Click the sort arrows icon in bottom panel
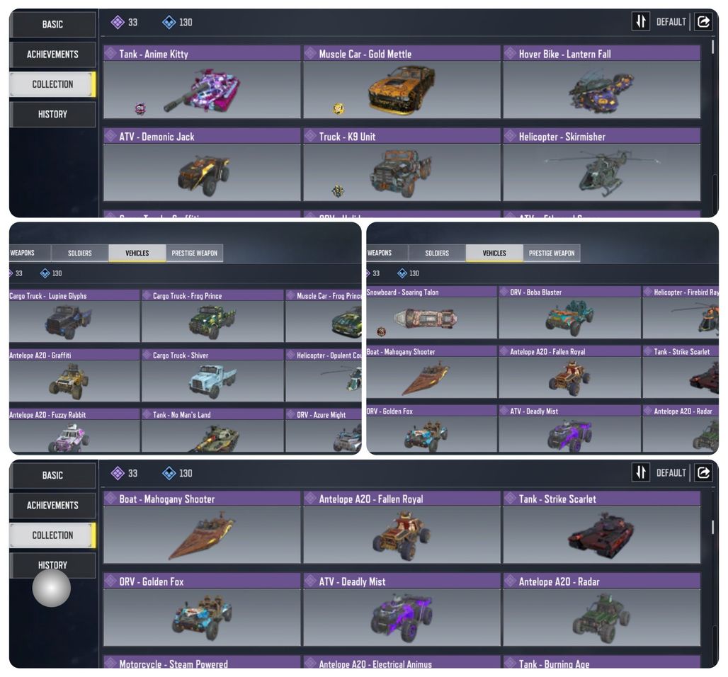Screen dimensions: 728x677 (x=641, y=472)
